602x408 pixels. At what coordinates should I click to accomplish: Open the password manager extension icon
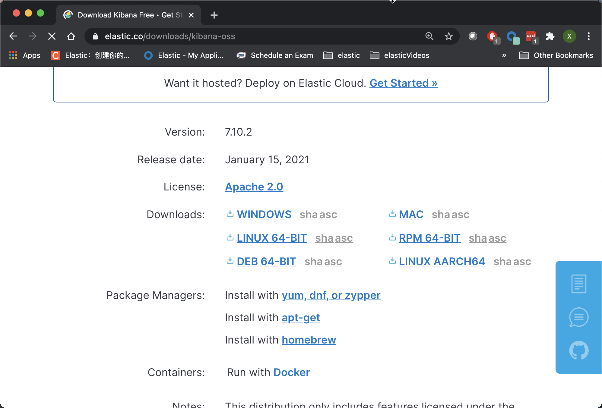(x=511, y=36)
